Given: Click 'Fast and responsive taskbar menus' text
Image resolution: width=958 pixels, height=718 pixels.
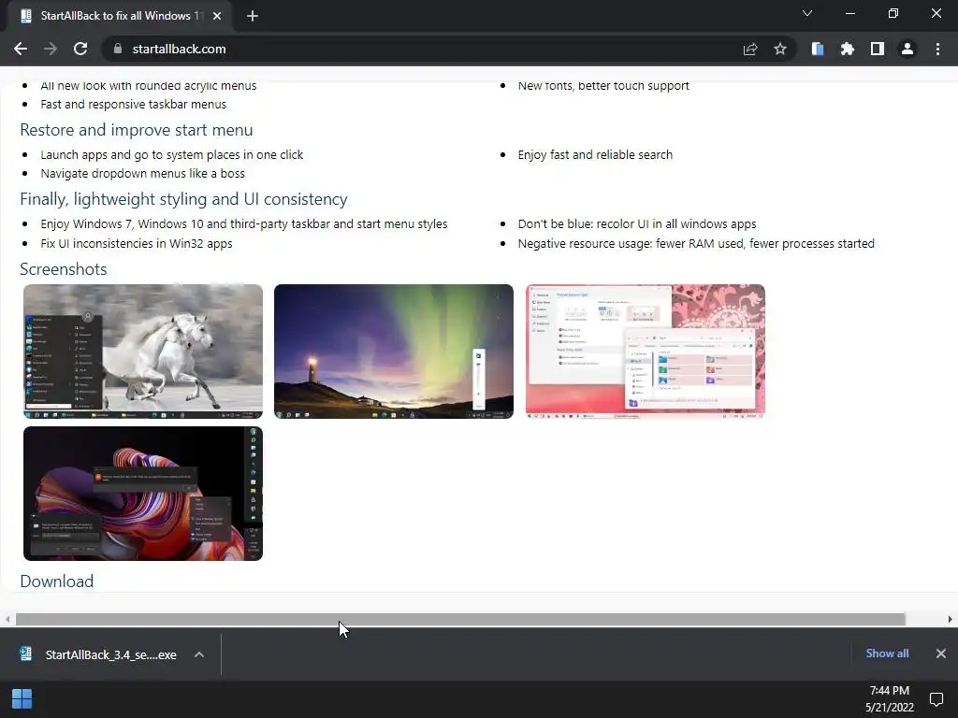Looking at the screenshot, I should [x=133, y=105].
